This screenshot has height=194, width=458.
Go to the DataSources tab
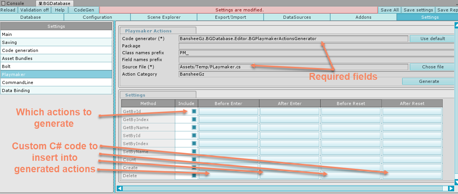(x=297, y=17)
